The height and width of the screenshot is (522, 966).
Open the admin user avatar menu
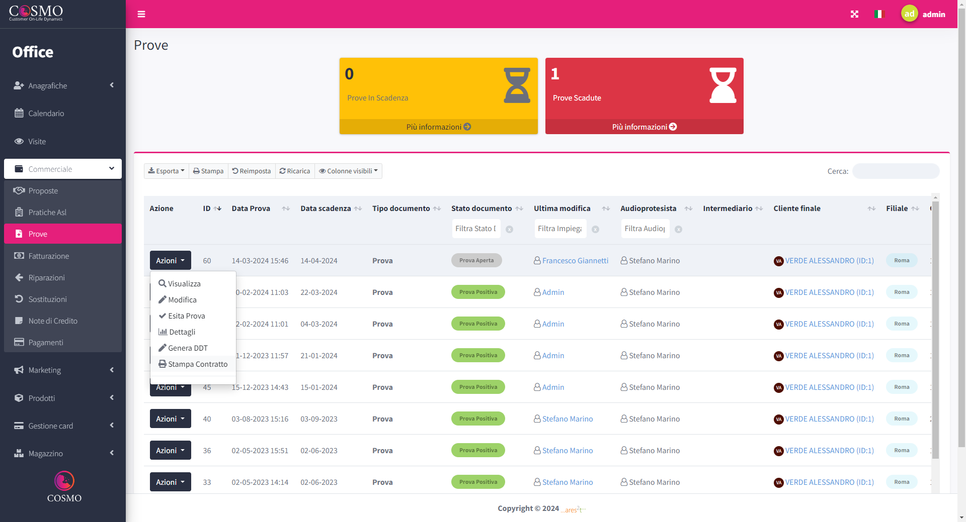(x=910, y=14)
